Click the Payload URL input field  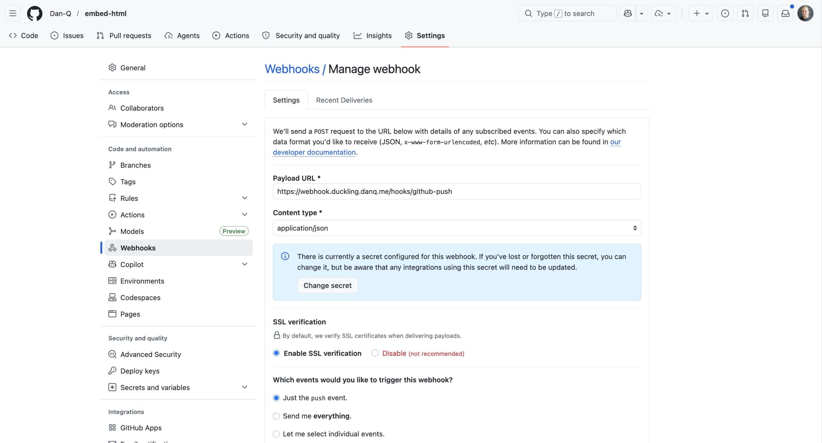457,191
